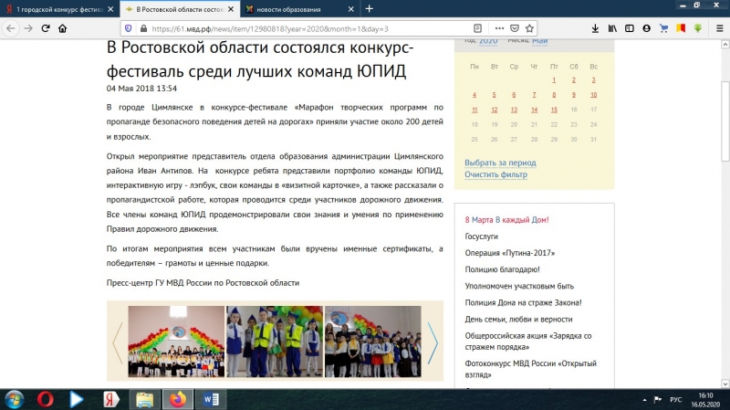Image resolution: width=730 pixels, height=410 pixels.
Task: Launch Yandex browser from taskbar
Action: point(110,400)
